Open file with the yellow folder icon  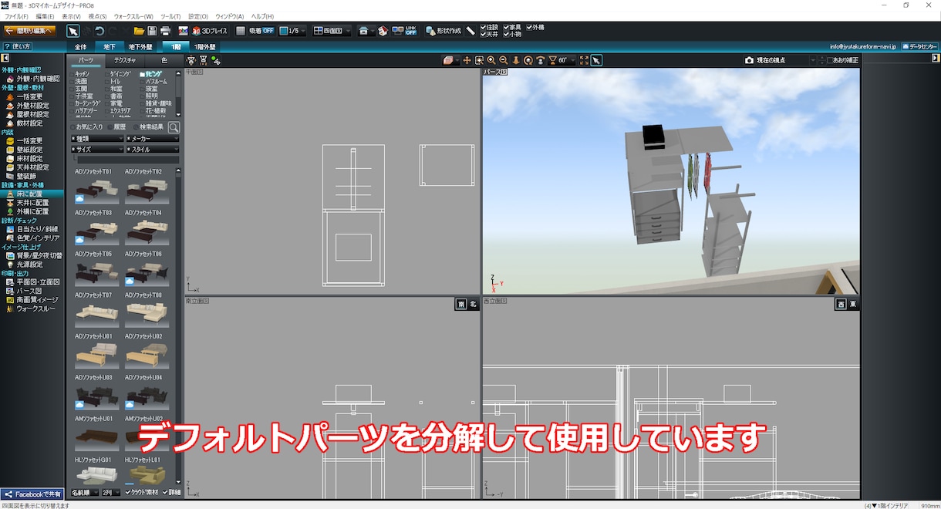(x=139, y=31)
